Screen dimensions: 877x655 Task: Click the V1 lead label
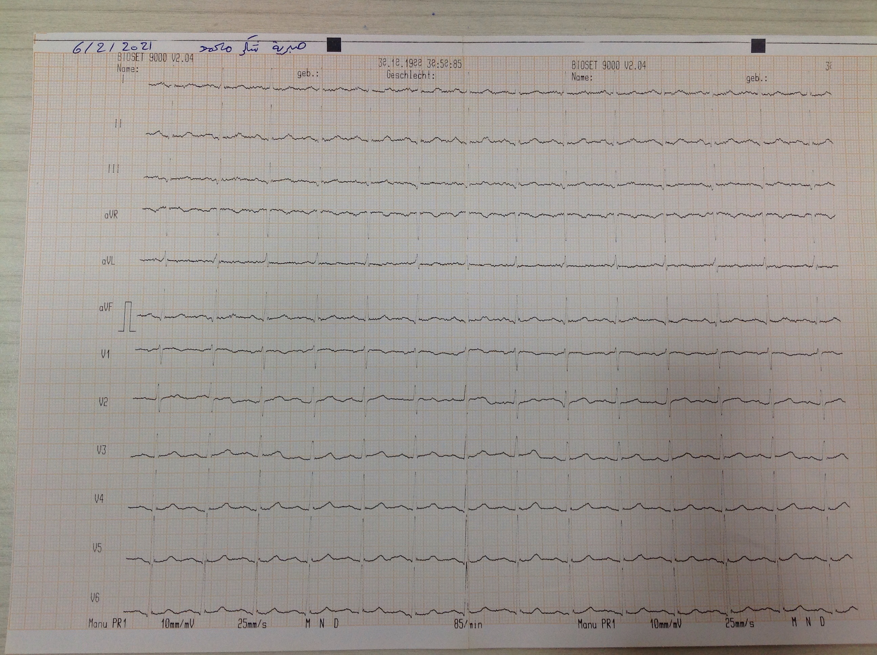pos(105,354)
